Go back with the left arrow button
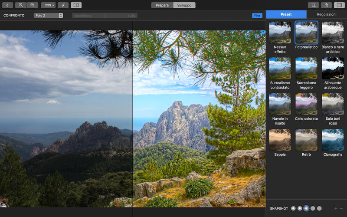 pos(8,5)
